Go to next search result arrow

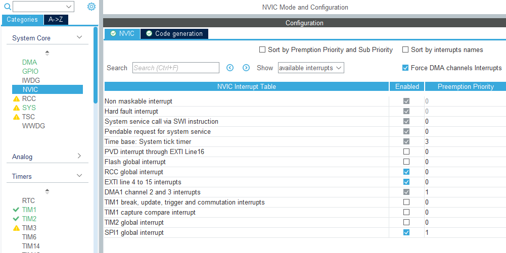click(x=246, y=68)
